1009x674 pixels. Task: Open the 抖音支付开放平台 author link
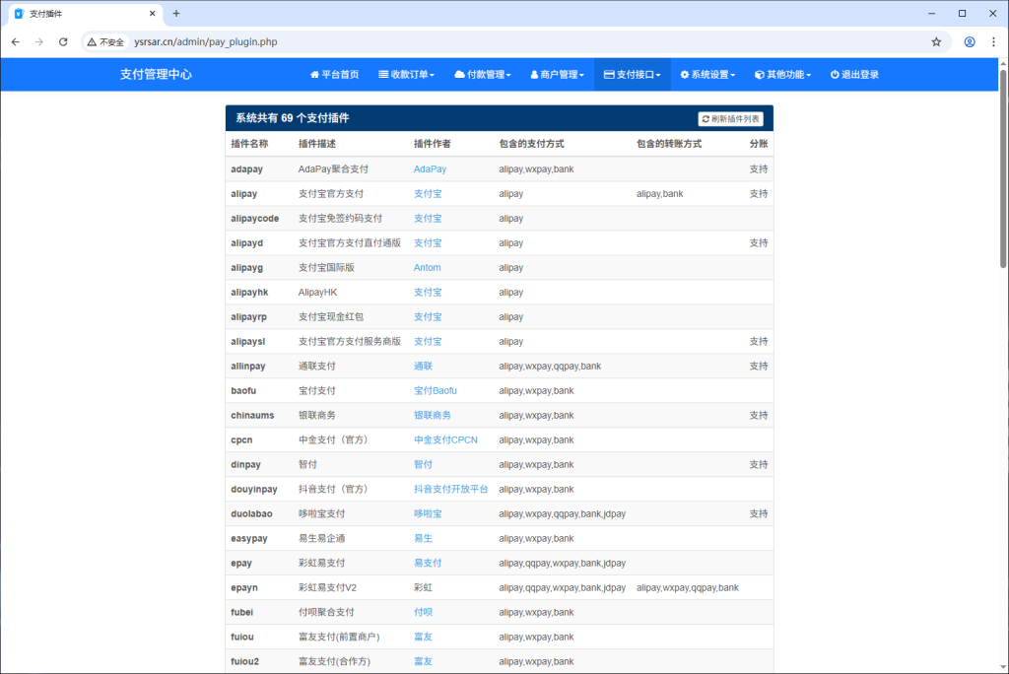point(450,490)
